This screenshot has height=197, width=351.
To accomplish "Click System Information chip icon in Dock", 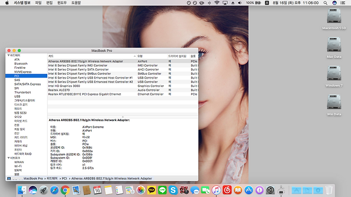I will (x=281, y=190).
